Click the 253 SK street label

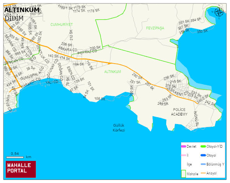[x=167, y=98]
